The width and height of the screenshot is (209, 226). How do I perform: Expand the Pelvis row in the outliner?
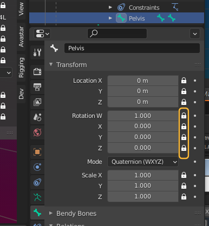[x=110, y=18]
